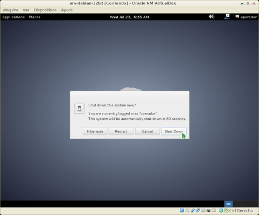Click the network adapters status icon

click(x=198, y=210)
